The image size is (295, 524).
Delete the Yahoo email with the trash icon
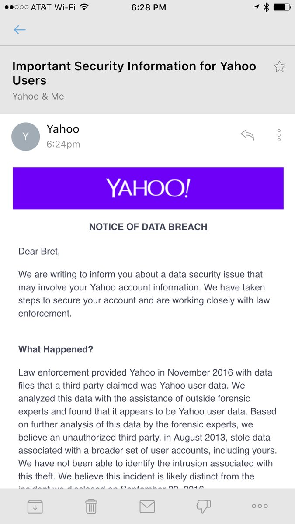(91, 506)
